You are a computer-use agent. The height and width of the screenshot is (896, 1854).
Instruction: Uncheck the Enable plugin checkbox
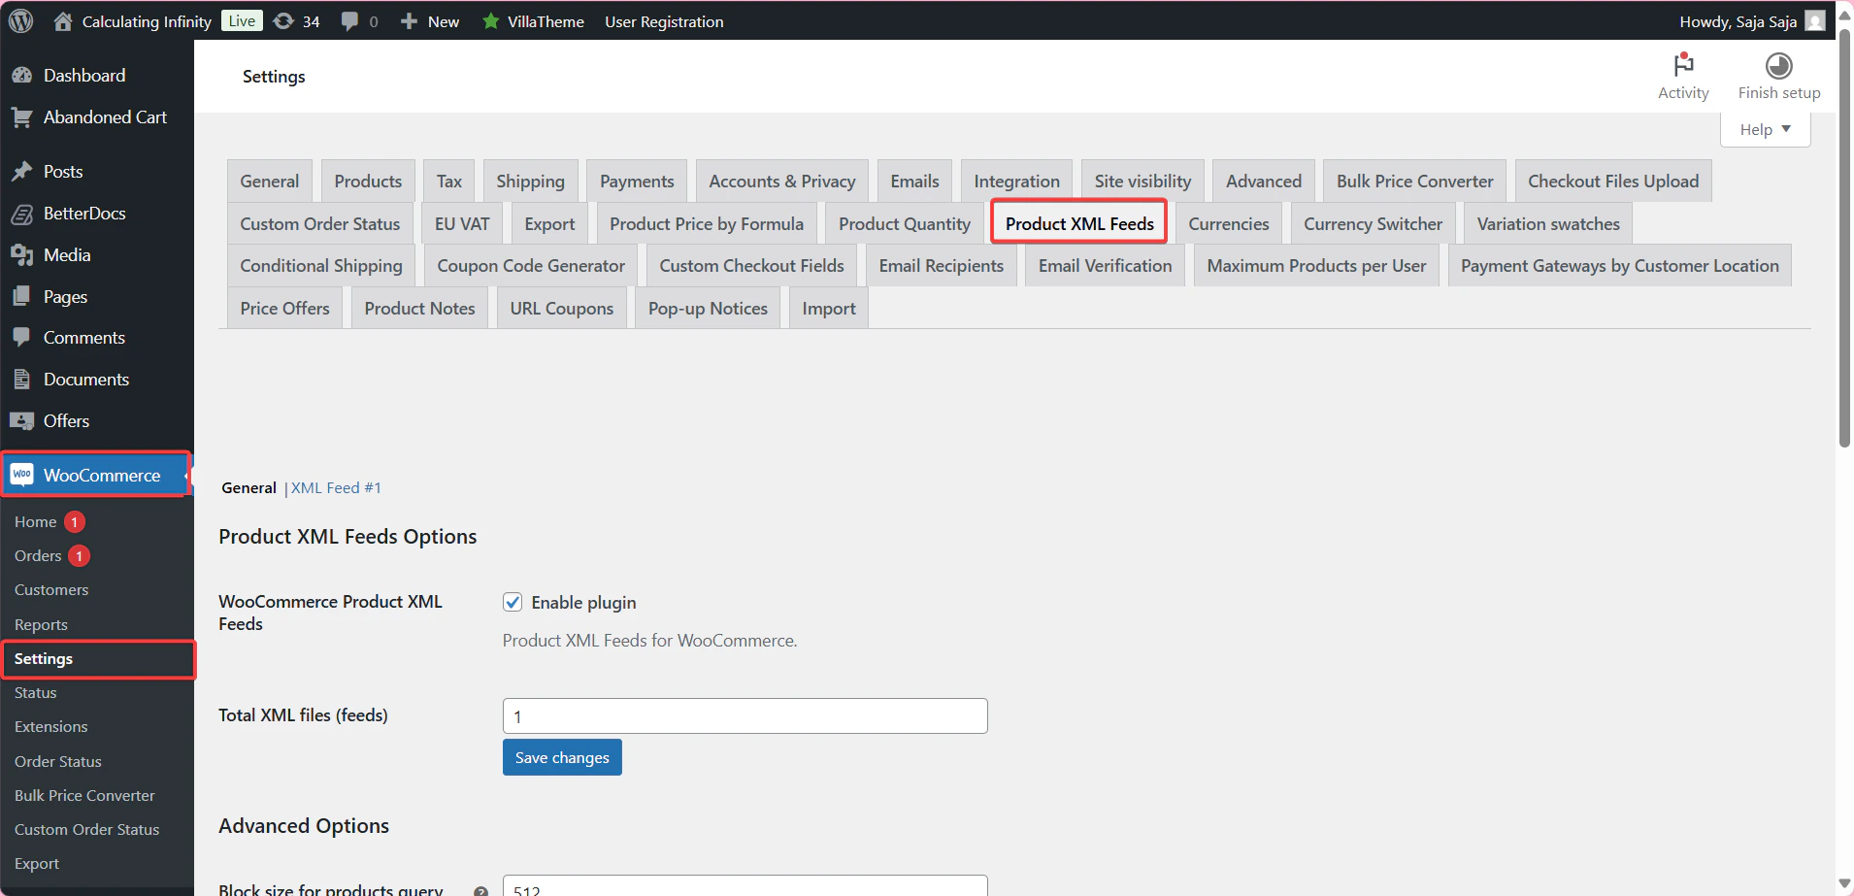pyautogui.click(x=513, y=602)
